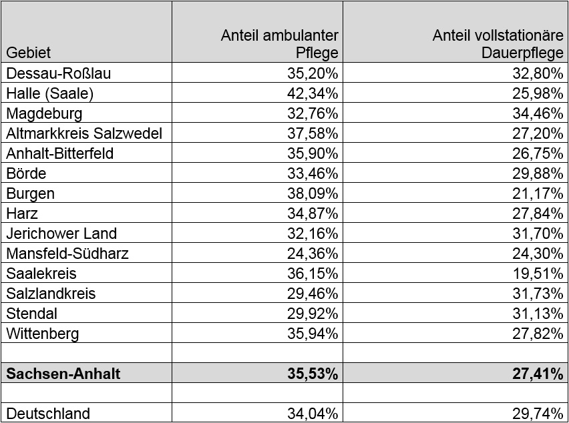Click the Dessau-Roßlau row label
Viewport: 569px width, 423px height.
tap(50, 73)
